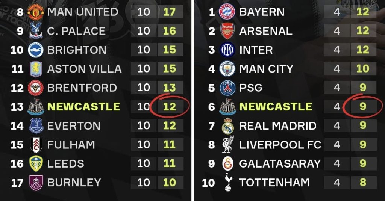Click Newcastle's circled 12 points value

(170, 107)
